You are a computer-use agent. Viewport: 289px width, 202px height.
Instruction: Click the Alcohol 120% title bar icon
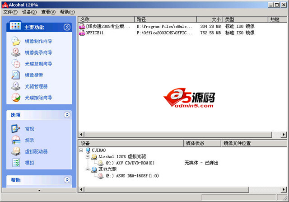(x=5, y=5)
